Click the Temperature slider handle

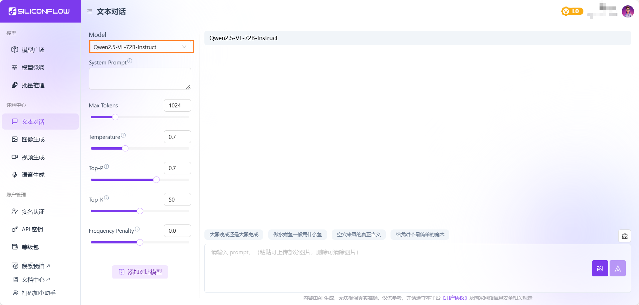[125, 148]
